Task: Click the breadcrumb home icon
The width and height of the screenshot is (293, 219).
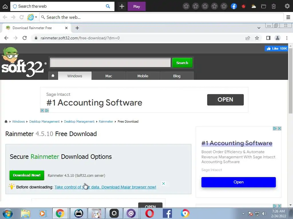Action: [6, 121]
